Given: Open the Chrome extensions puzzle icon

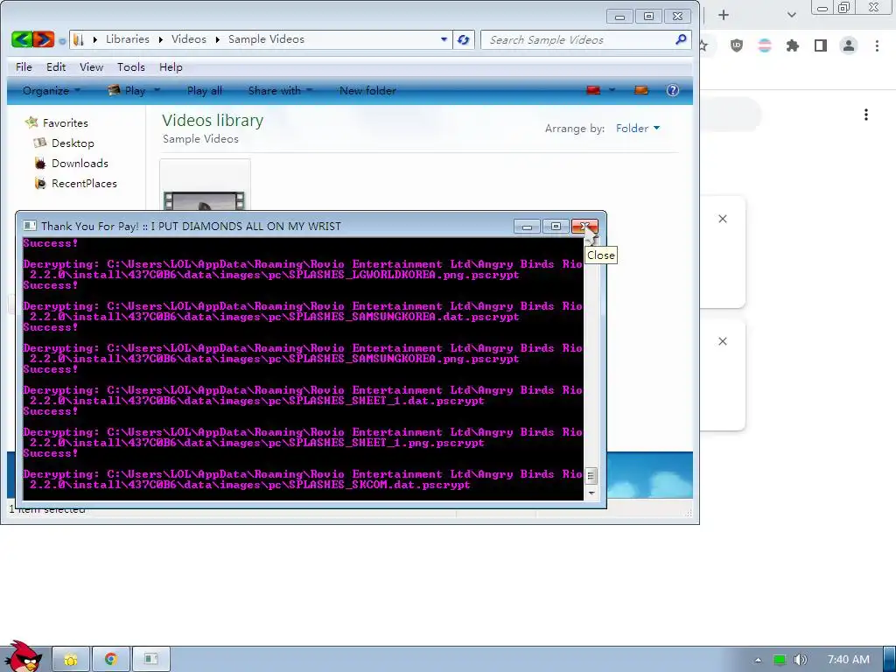Looking at the screenshot, I should (x=793, y=45).
